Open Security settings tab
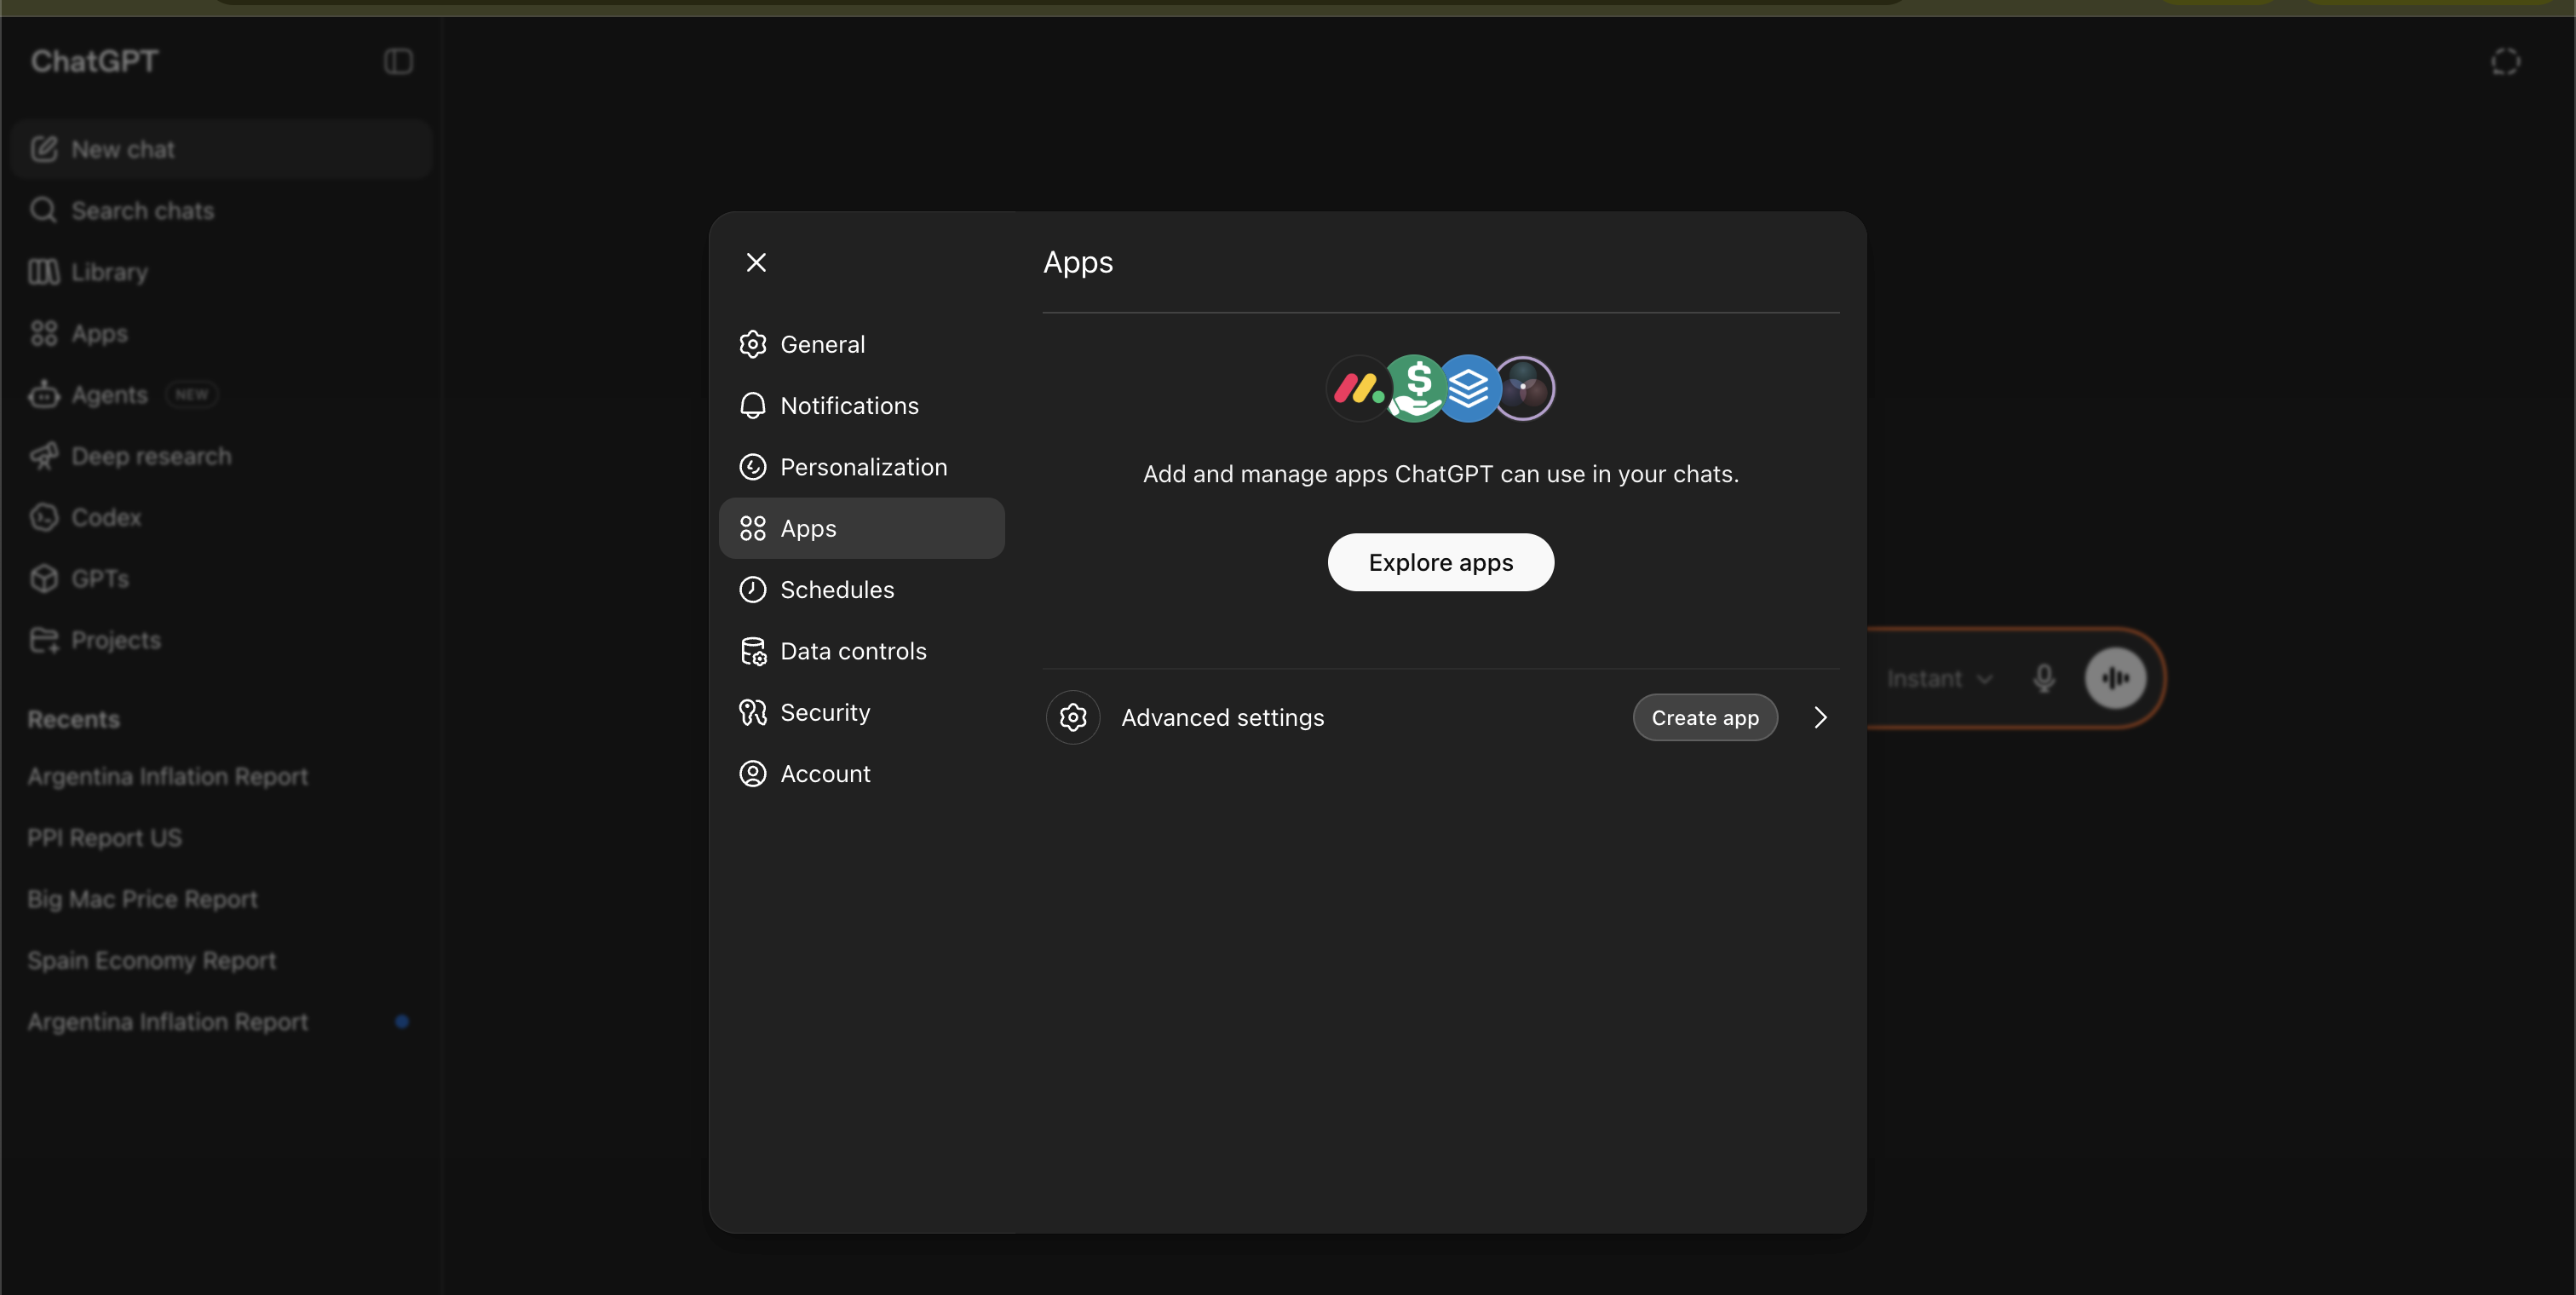Screen dimensions: 2576x1295 pyautogui.click(x=861, y=712)
